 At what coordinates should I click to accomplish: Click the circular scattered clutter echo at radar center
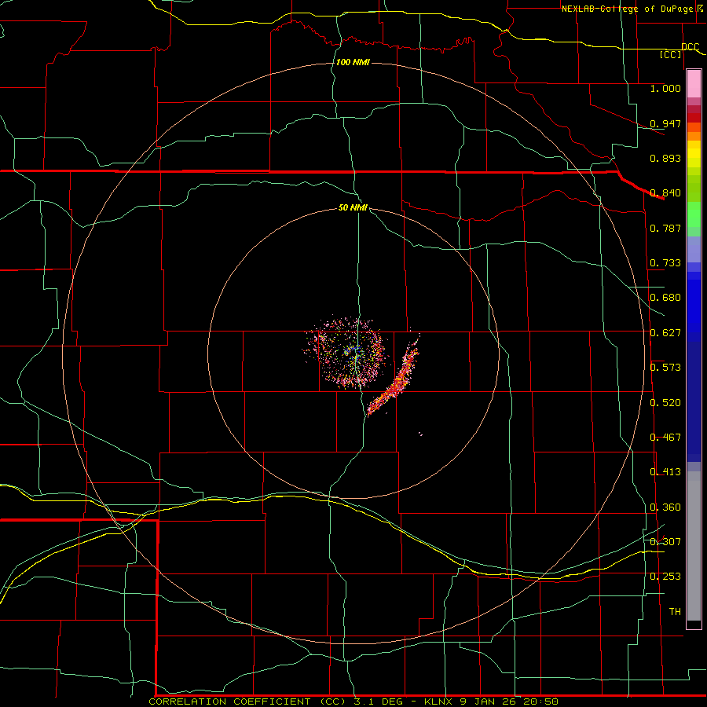tap(346, 353)
